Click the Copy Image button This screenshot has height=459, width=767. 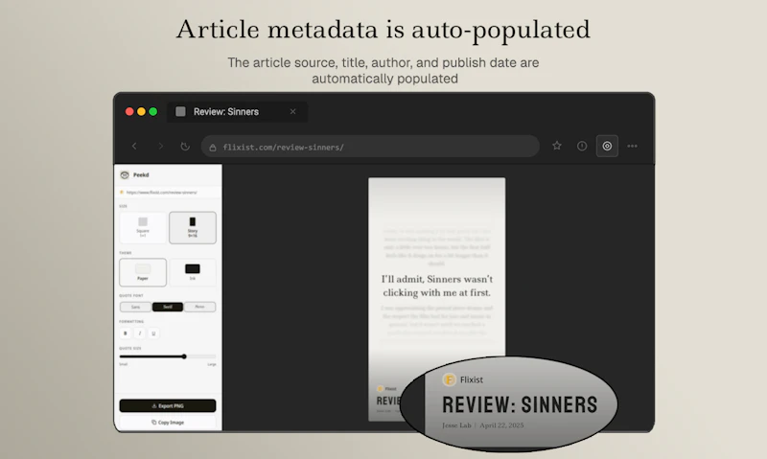point(168,423)
